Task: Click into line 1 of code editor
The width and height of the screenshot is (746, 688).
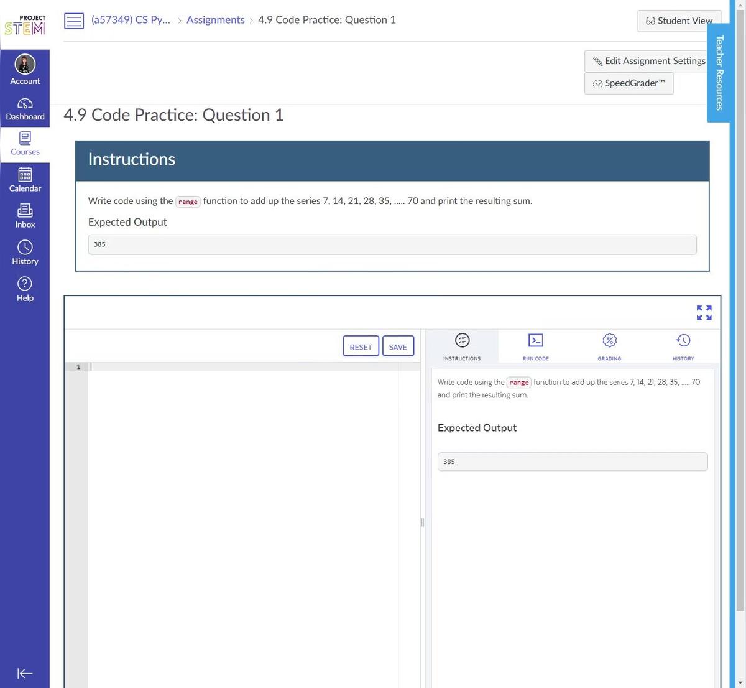Action: pyautogui.click(x=186, y=367)
